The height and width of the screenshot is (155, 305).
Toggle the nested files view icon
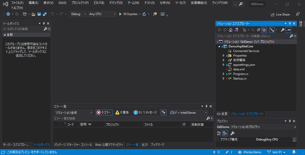(272, 30)
